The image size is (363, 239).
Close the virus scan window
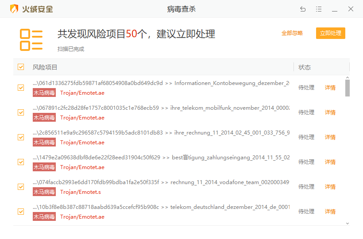(x=351, y=9)
